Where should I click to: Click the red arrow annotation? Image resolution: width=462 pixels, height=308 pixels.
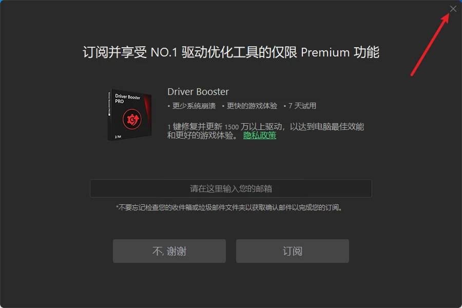430,44
